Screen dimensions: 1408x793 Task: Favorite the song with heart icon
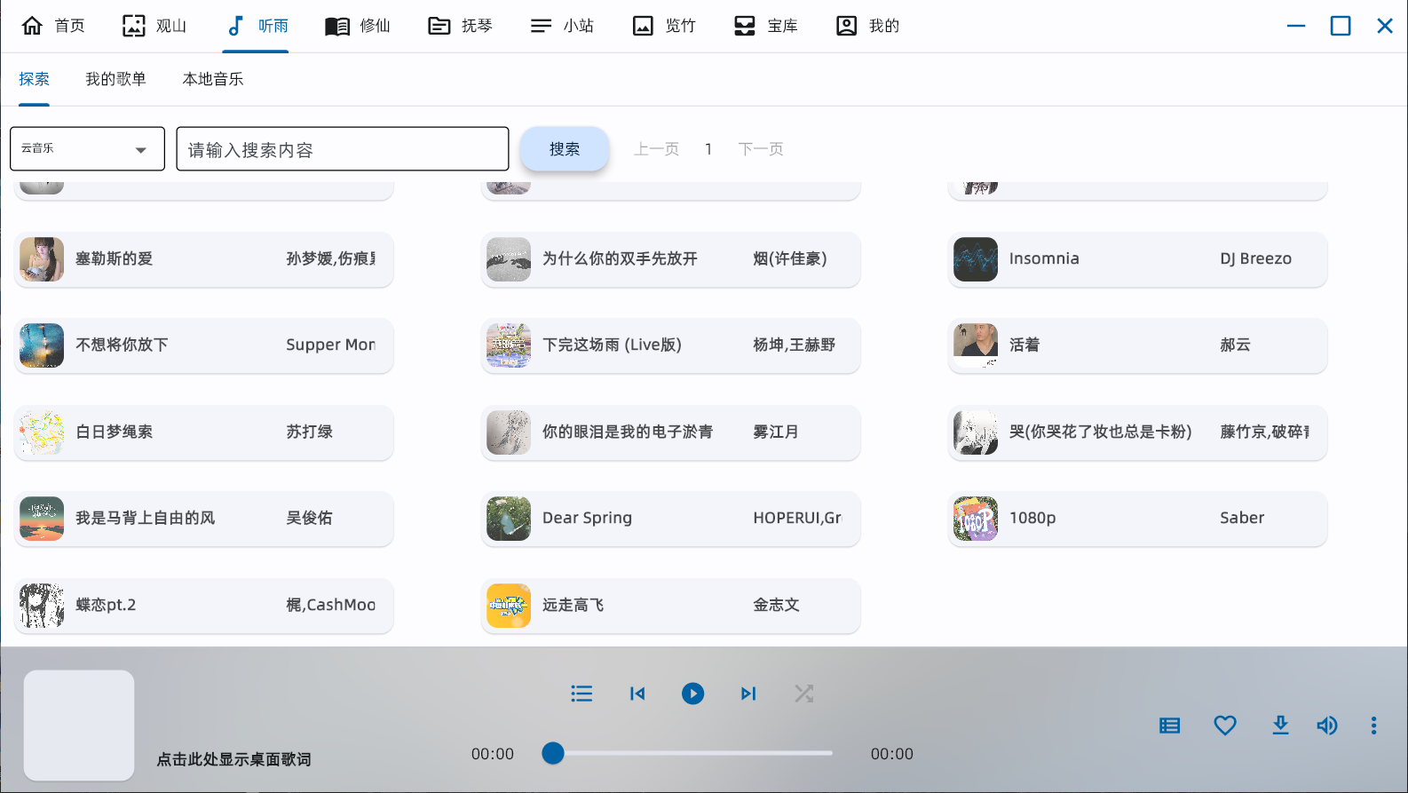[1225, 726]
